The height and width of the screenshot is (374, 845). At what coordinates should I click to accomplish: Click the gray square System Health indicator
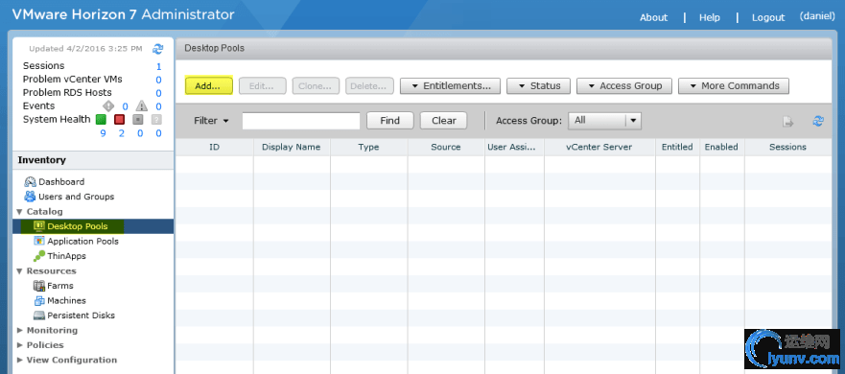tap(138, 119)
